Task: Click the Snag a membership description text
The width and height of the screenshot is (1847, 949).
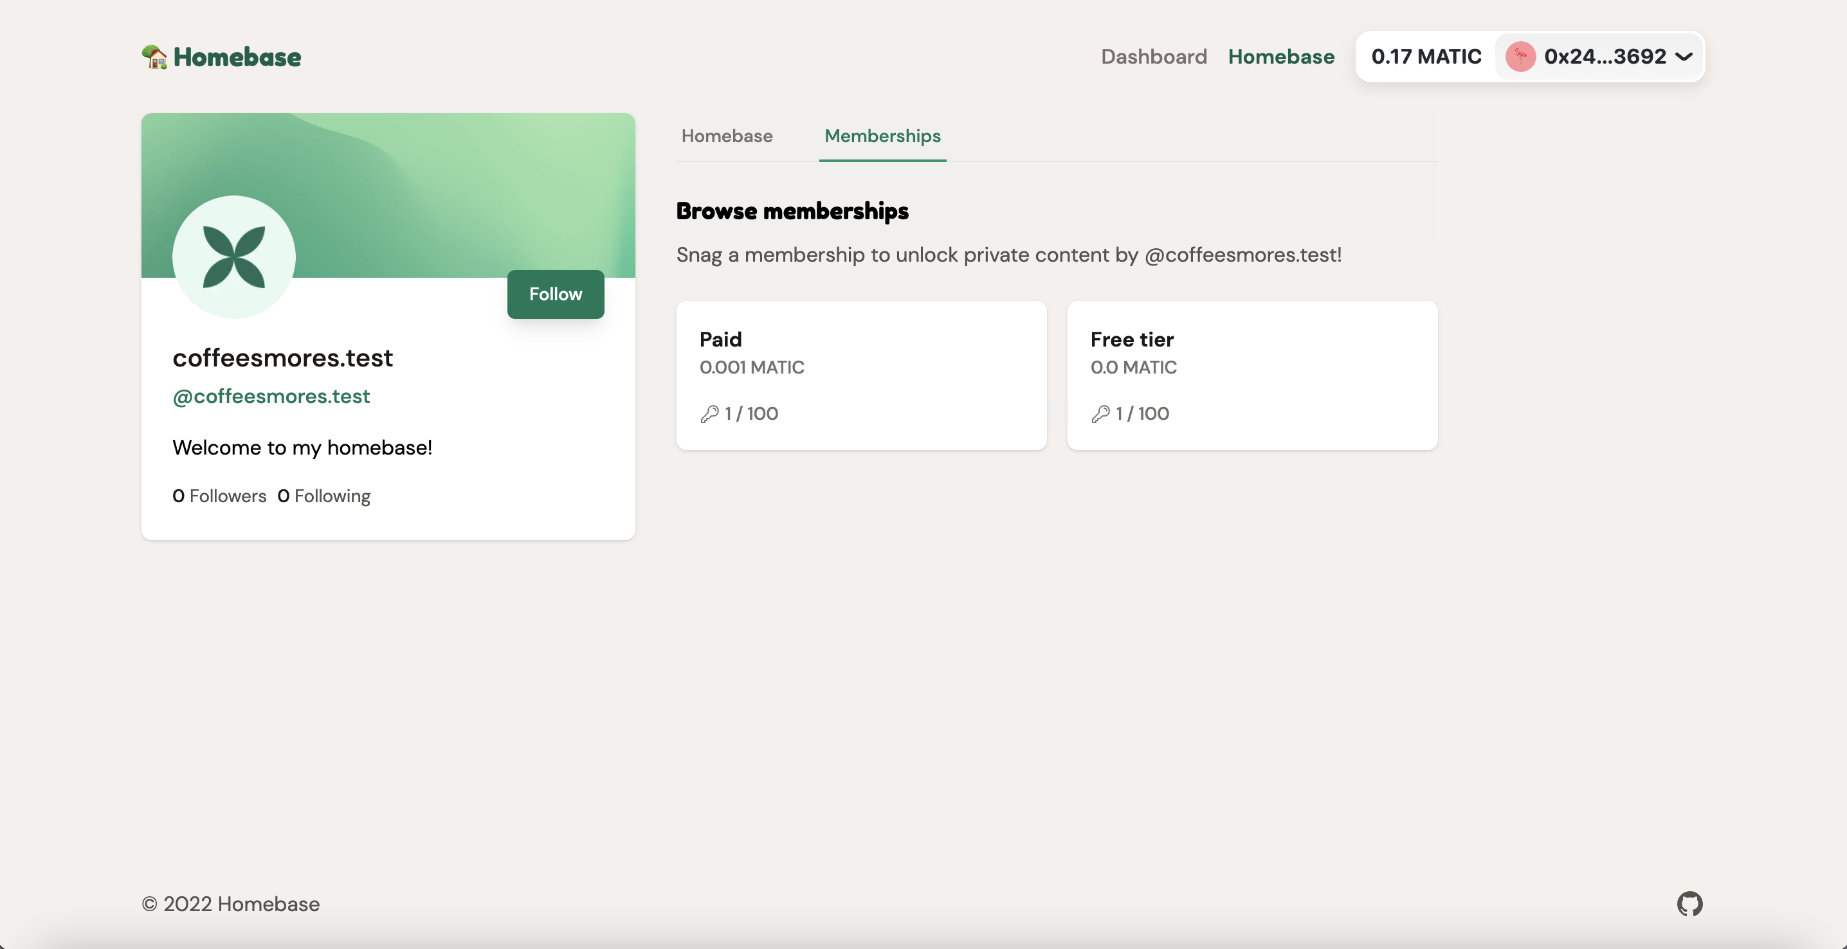Action: click(x=1009, y=255)
